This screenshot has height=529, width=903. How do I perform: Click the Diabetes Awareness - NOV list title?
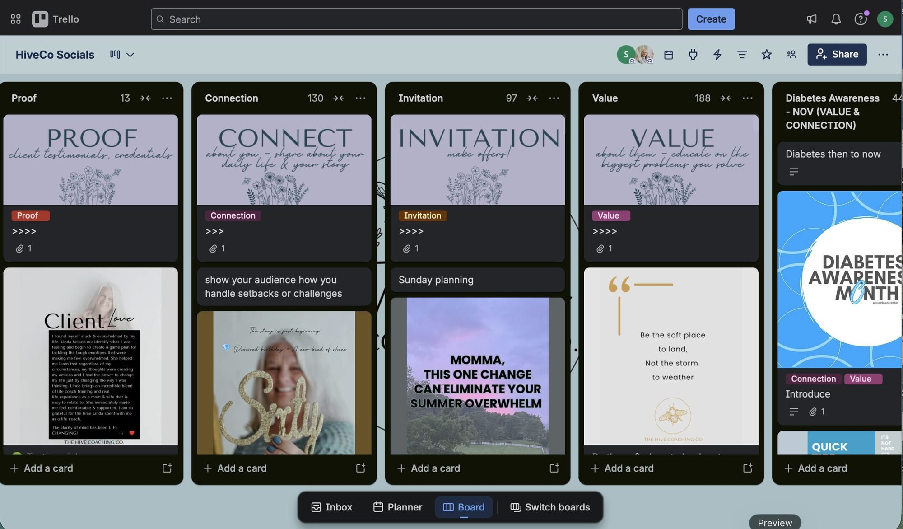(x=833, y=112)
